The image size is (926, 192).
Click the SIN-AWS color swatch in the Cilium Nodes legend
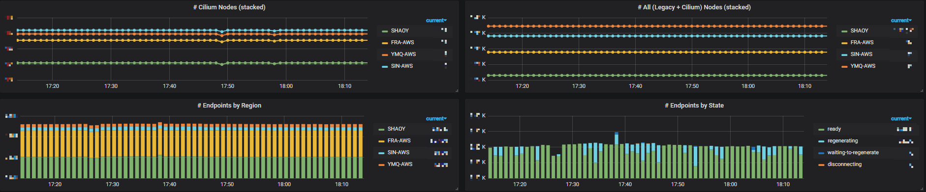385,66
